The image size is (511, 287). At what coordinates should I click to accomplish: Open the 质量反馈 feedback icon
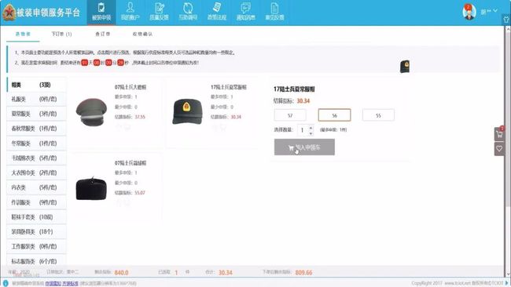(159, 12)
